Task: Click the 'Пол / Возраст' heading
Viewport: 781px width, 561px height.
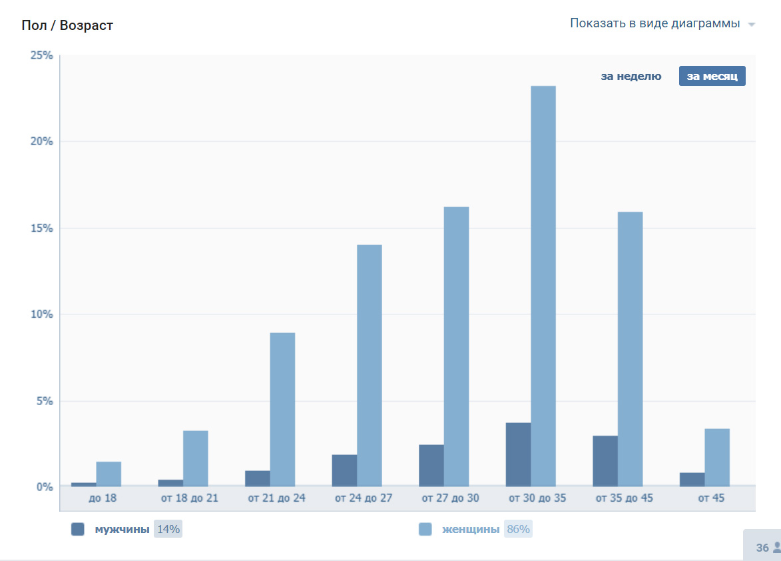Action: coord(67,25)
